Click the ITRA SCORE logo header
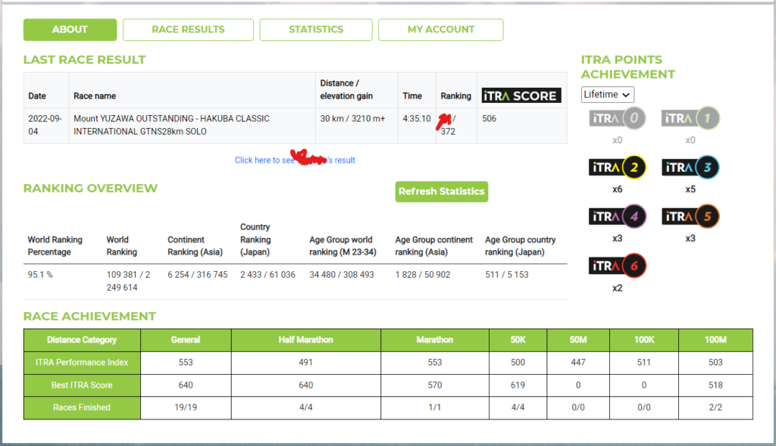Viewport: 776px width, 446px height. coord(521,95)
